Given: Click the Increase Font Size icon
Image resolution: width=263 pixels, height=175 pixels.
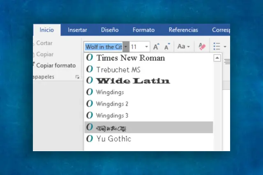Looking at the screenshot, I should (x=156, y=47).
